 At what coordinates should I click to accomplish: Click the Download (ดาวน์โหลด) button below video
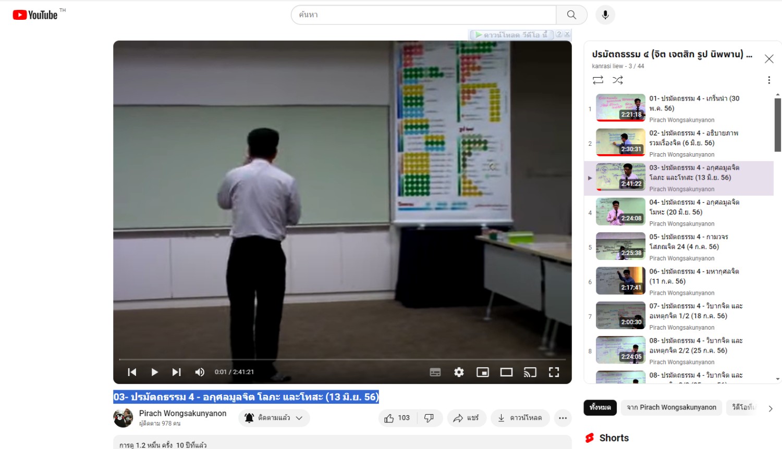click(x=520, y=418)
